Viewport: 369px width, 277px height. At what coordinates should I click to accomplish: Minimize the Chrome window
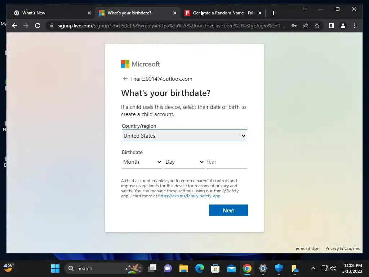(321, 9)
